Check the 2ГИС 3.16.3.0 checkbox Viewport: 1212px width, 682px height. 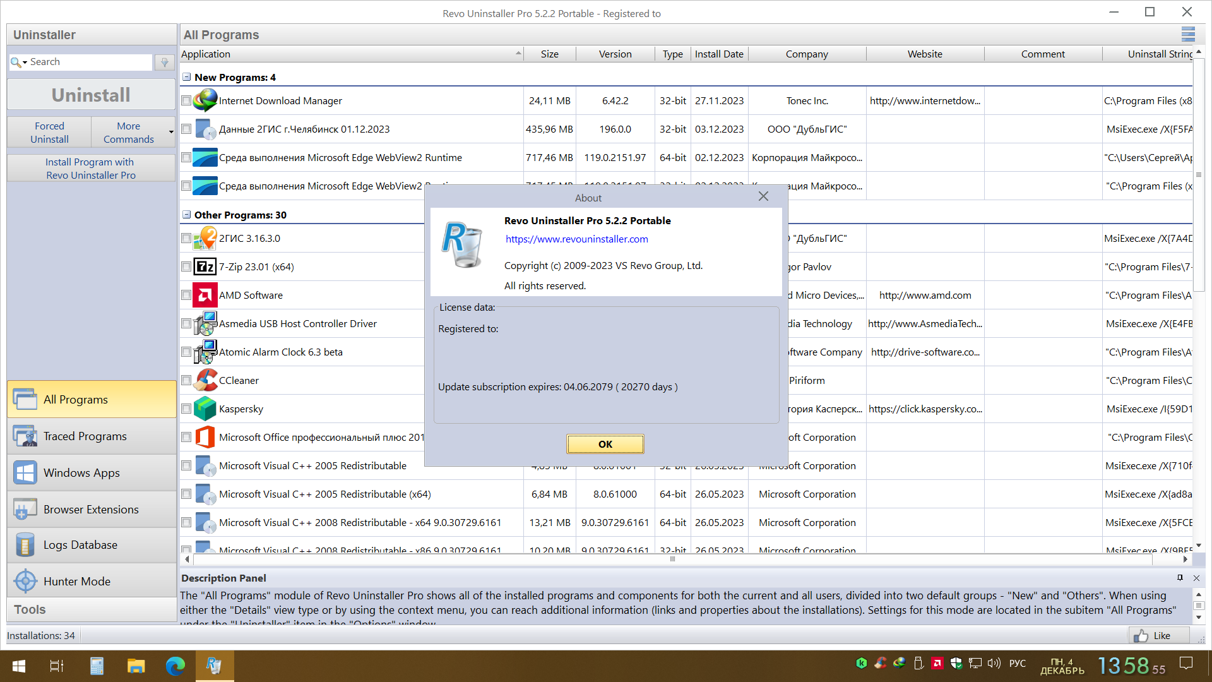tap(186, 238)
